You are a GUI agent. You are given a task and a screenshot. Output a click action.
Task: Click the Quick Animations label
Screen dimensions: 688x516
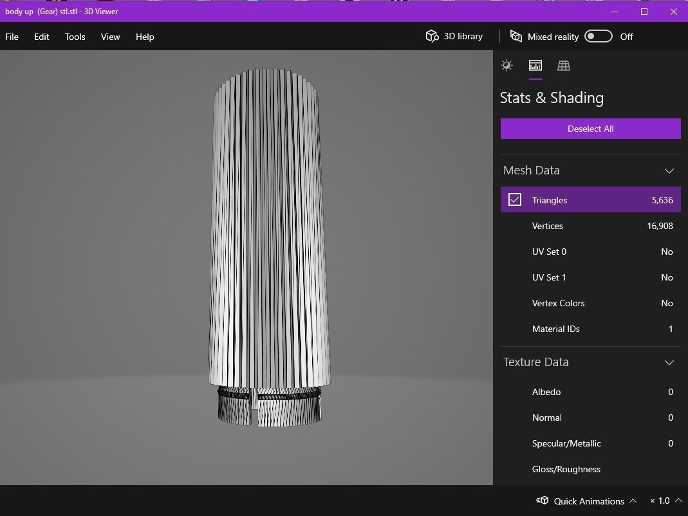tap(589, 501)
